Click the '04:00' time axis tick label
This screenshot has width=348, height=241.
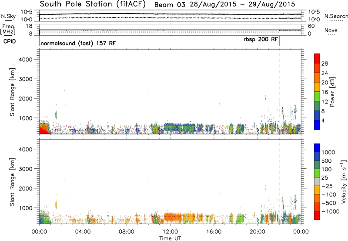[83, 232]
